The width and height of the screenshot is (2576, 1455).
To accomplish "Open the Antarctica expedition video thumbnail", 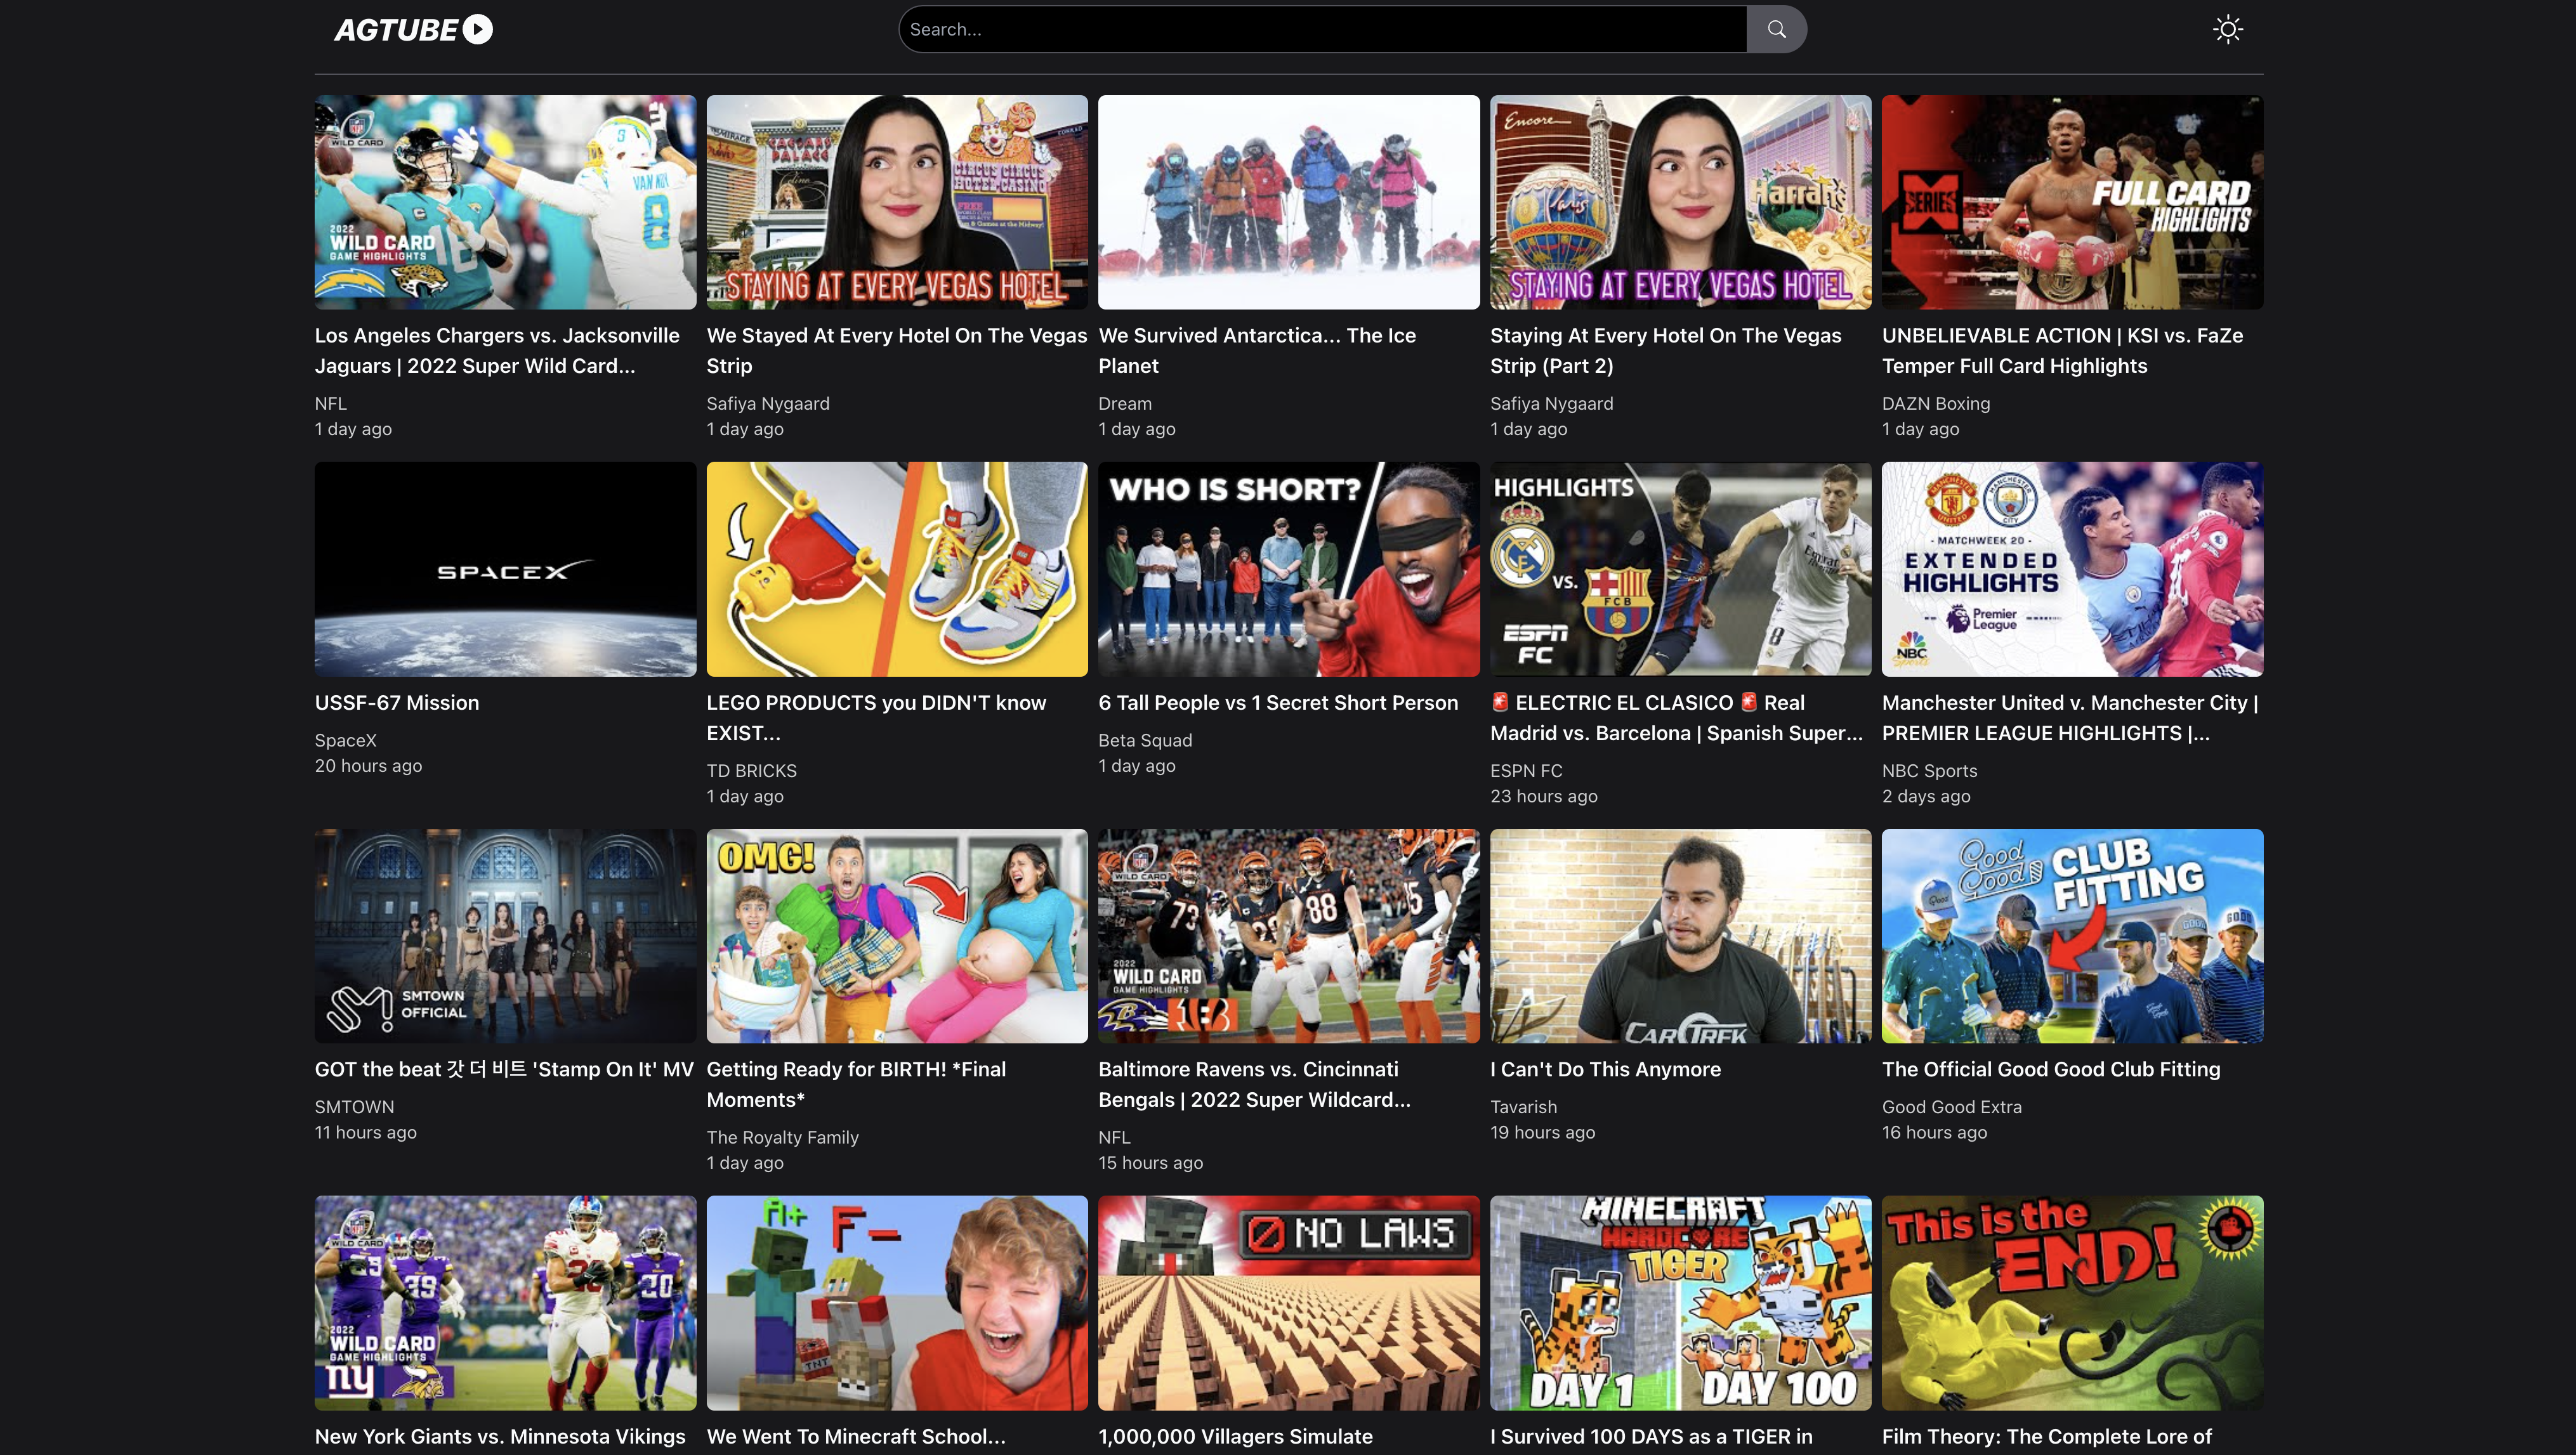I will point(1288,202).
